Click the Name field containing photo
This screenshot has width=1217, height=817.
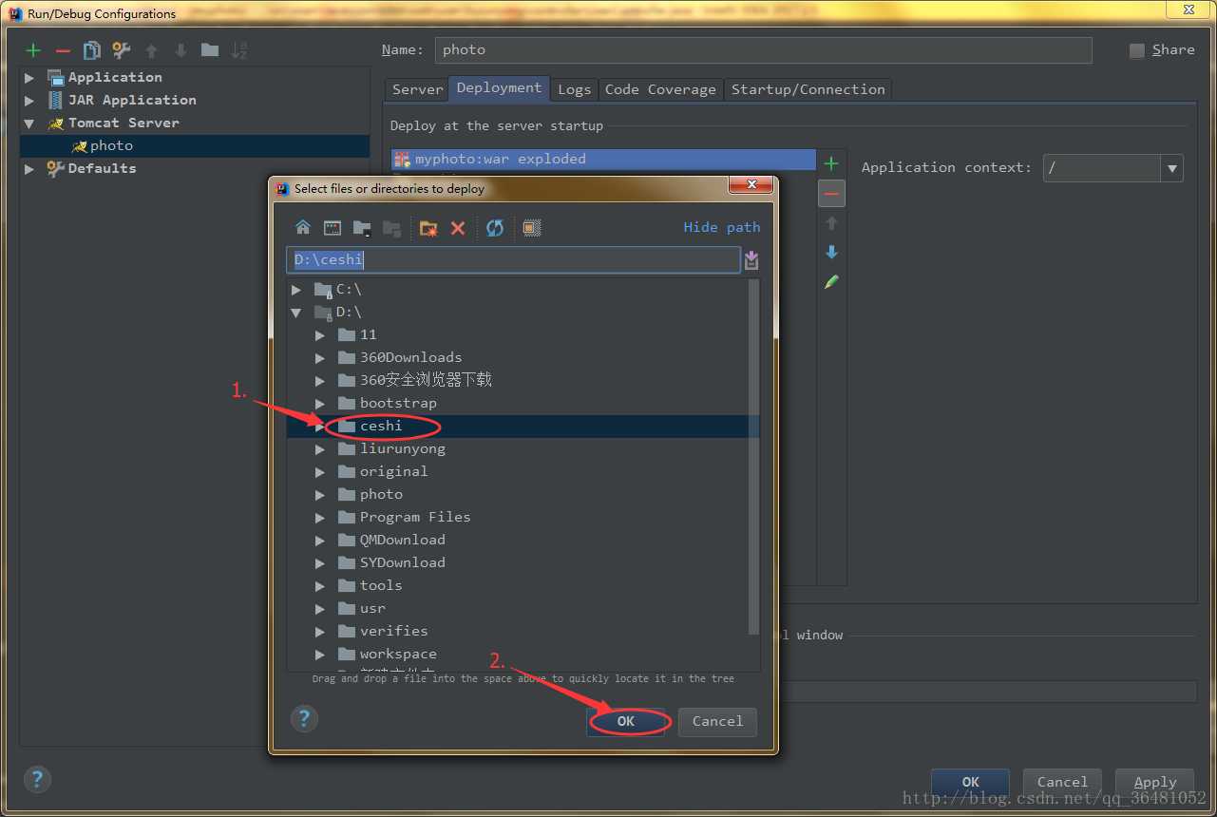[763, 50]
